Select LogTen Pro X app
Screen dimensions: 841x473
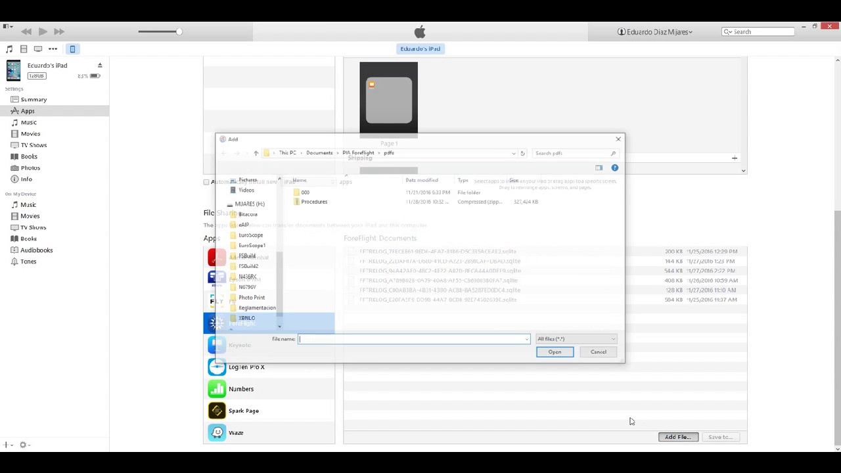pyautogui.click(x=269, y=367)
